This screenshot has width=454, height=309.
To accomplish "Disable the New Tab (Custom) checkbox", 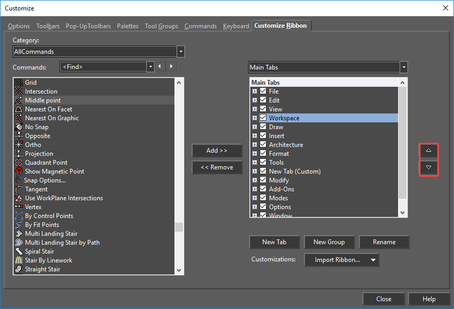I will tap(263, 171).
